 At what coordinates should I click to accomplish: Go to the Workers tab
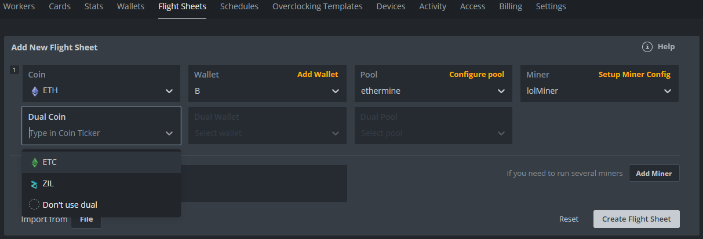tap(19, 7)
